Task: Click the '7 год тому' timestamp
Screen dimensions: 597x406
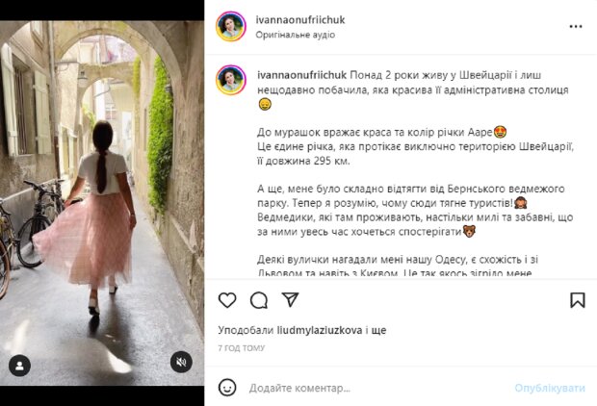Action: coord(242,347)
